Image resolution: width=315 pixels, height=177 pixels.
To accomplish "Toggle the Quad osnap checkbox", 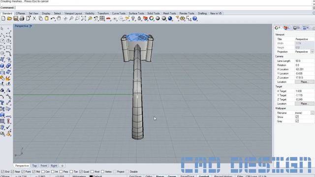I will [x=81, y=172].
